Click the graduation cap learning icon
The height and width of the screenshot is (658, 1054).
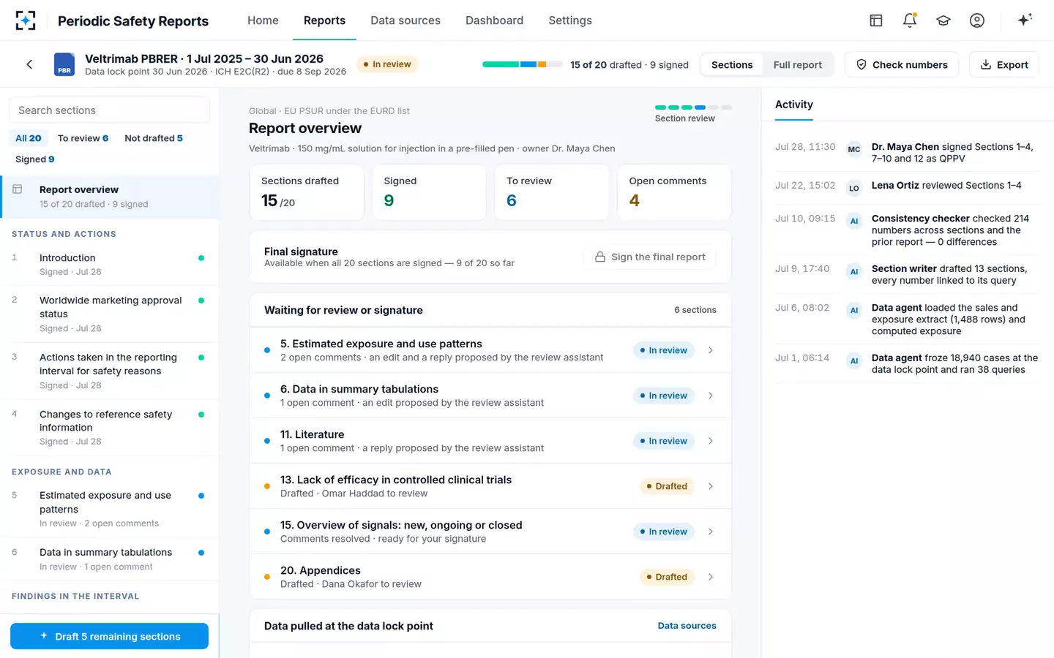943,20
